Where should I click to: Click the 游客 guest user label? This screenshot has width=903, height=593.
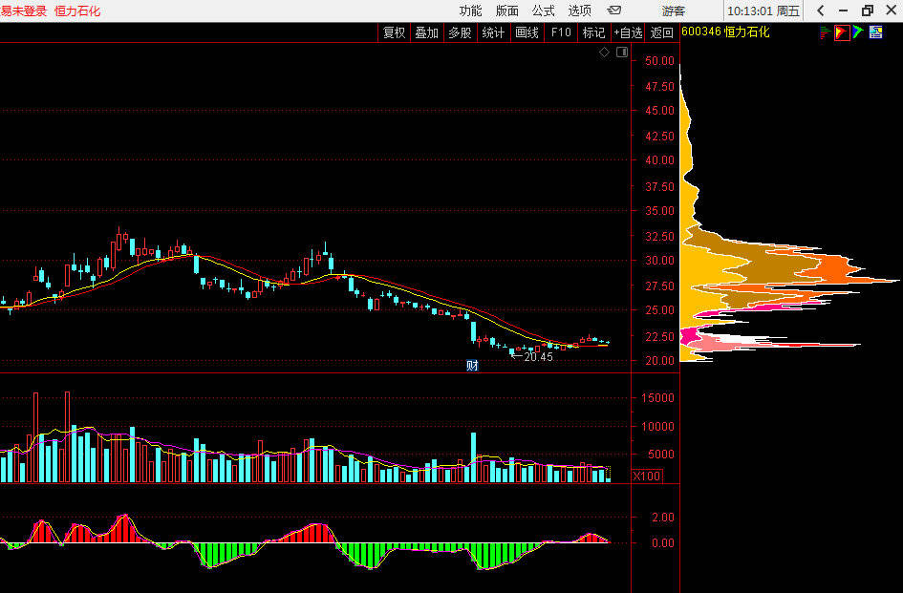674,11
